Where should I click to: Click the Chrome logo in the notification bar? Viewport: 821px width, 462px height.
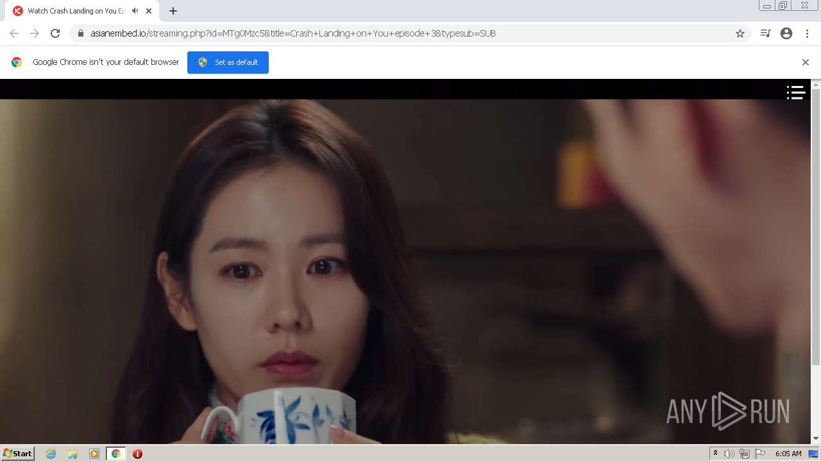17,62
